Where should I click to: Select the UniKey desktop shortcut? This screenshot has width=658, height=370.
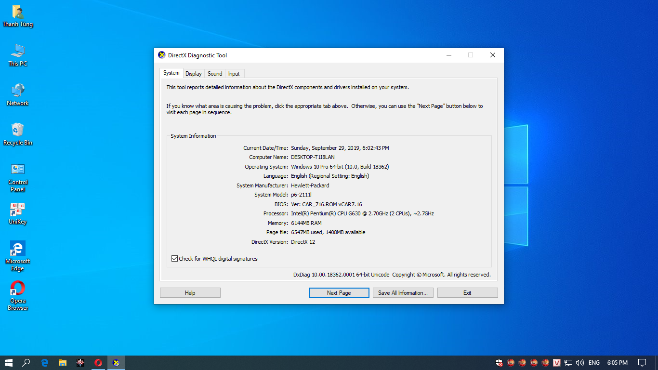tap(18, 210)
